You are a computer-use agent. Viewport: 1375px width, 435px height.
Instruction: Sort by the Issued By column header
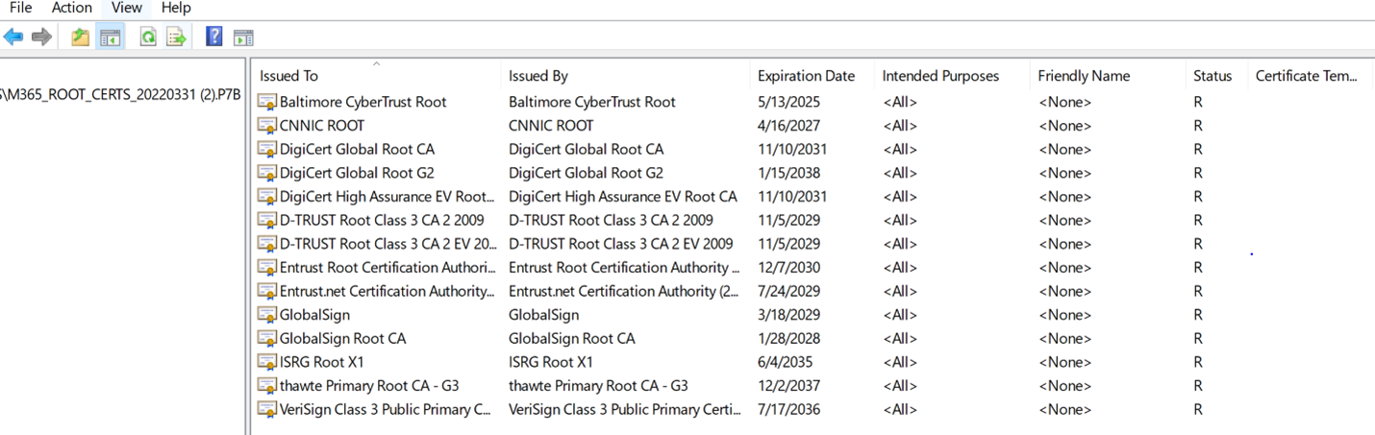tap(537, 76)
